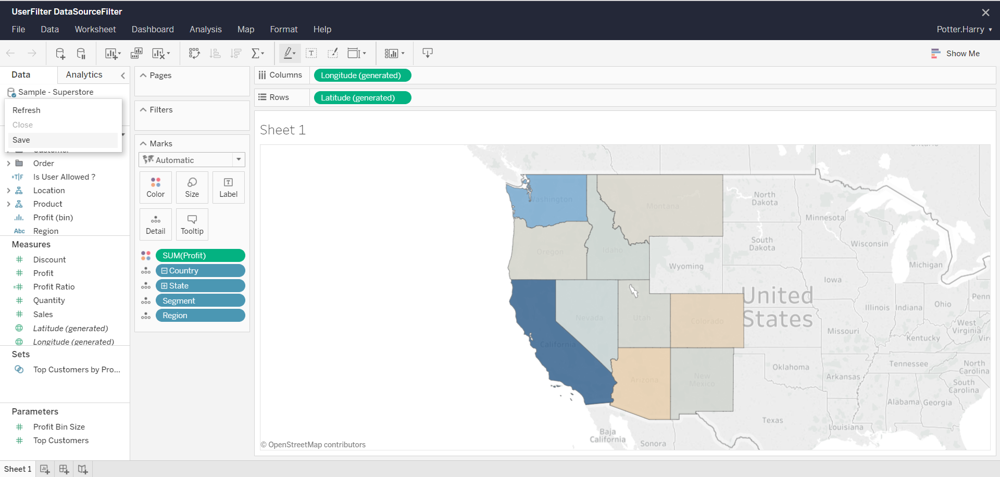Open the File menu
This screenshot has height=477, width=1000.
tap(18, 29)
